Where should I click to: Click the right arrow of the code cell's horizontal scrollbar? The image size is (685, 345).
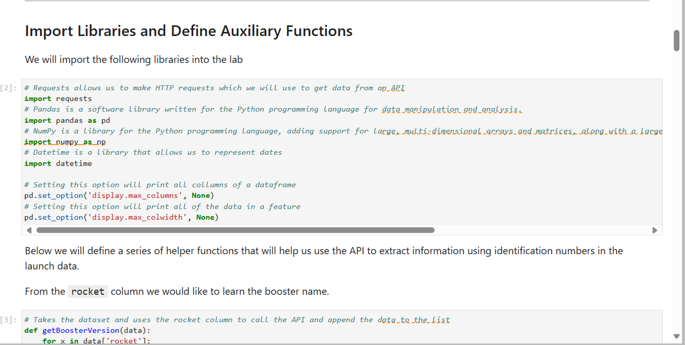pos(656,231)
